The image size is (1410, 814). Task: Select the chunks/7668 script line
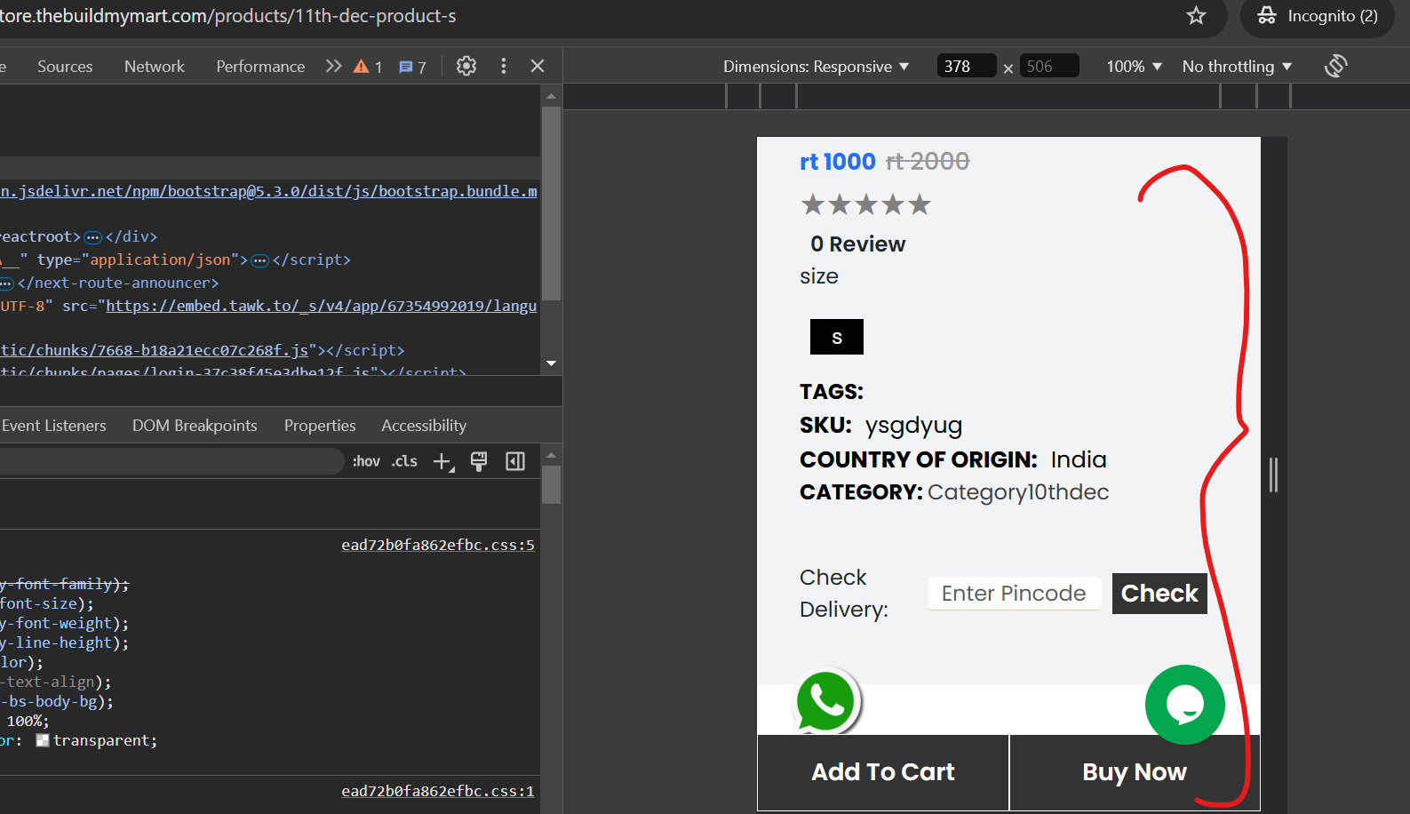coord(203,350)
